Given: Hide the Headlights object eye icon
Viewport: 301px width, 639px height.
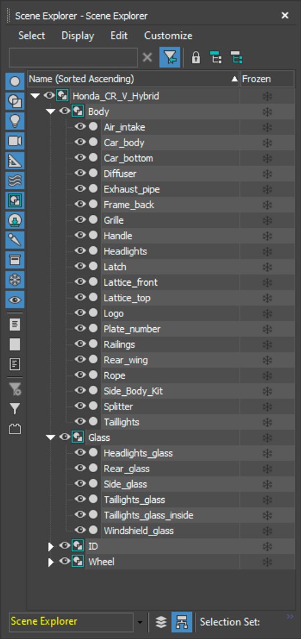Looking at the screenshot, I should [80, 251].
